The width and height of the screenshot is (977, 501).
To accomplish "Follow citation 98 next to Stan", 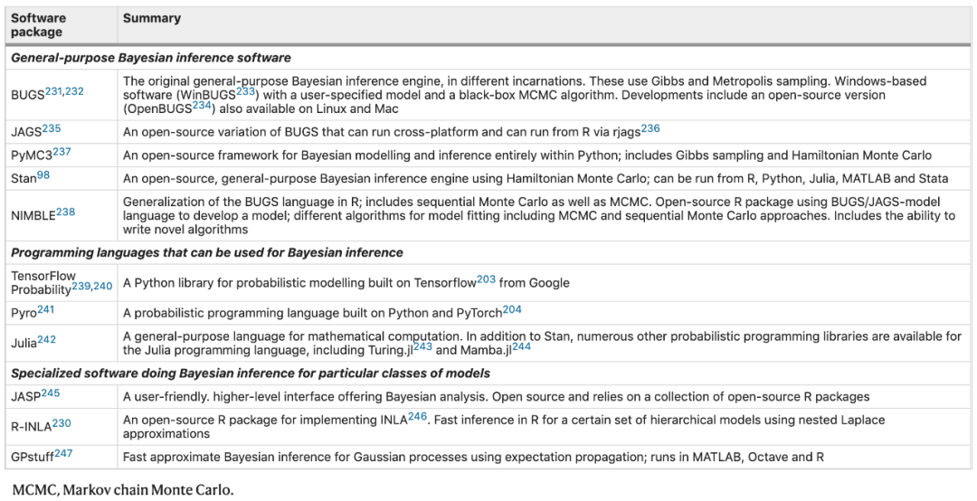I will click(x=43, y=174).
